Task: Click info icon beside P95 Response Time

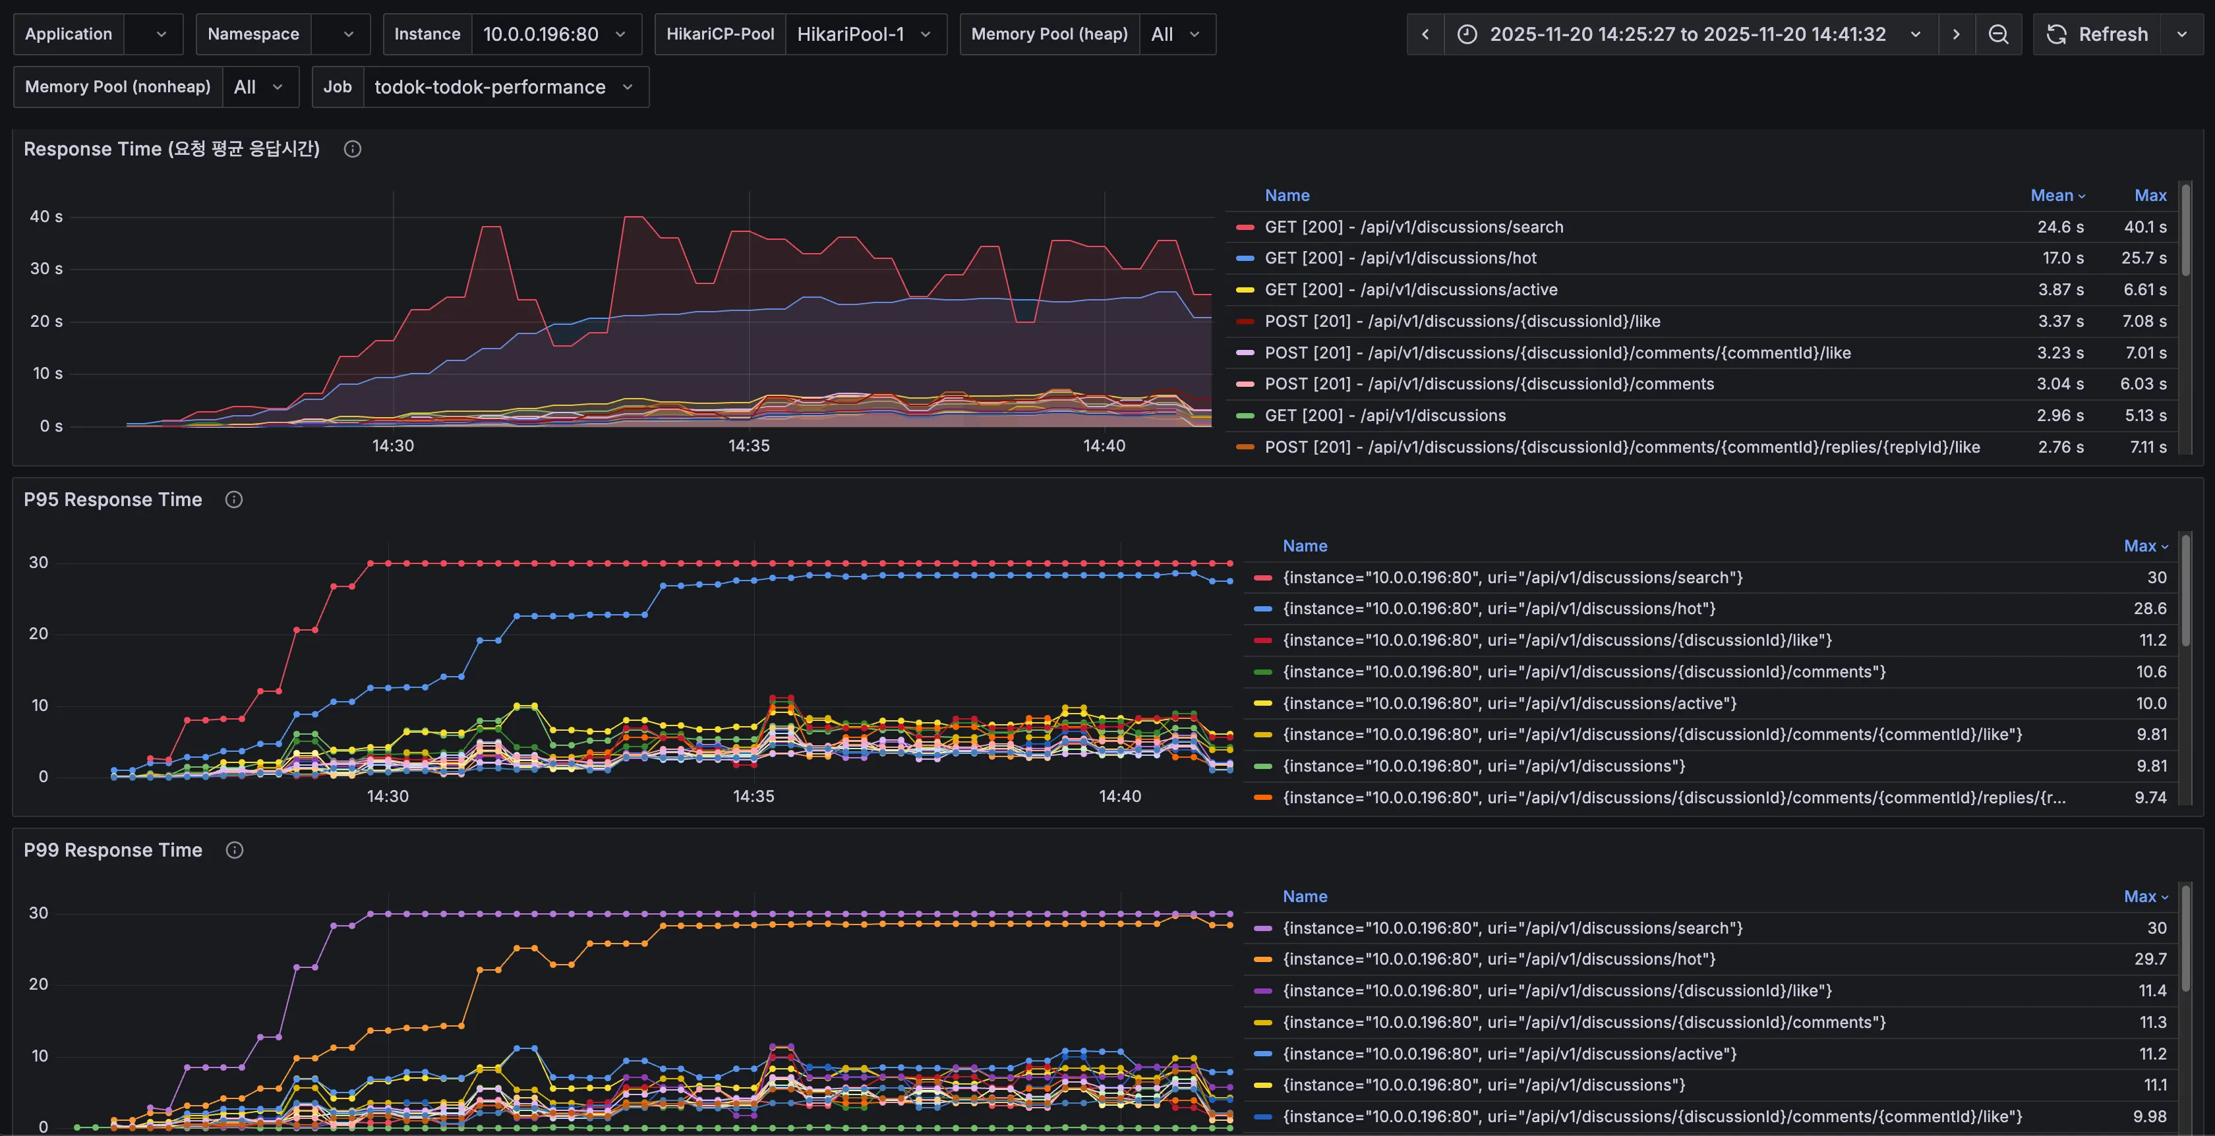Action: [234, 499]
